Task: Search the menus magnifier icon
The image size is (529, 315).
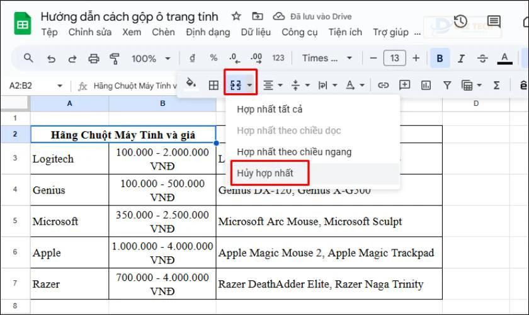Action: coord(28,58)
